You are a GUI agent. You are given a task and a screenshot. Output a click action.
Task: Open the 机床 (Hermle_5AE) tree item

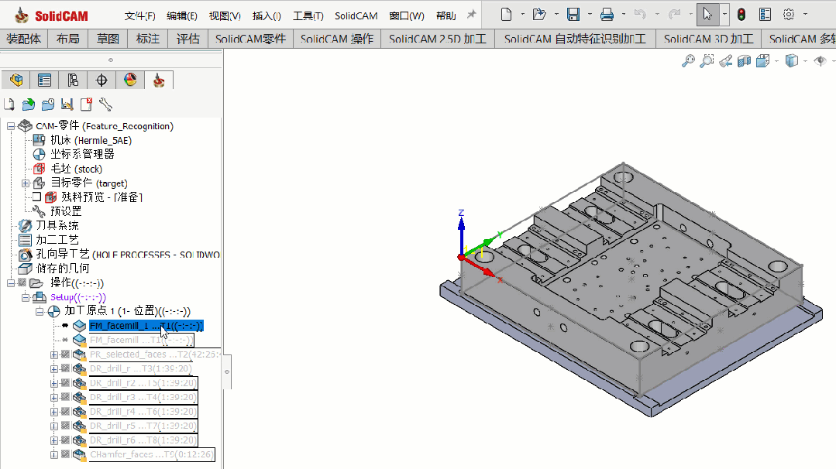click(91, 140)
